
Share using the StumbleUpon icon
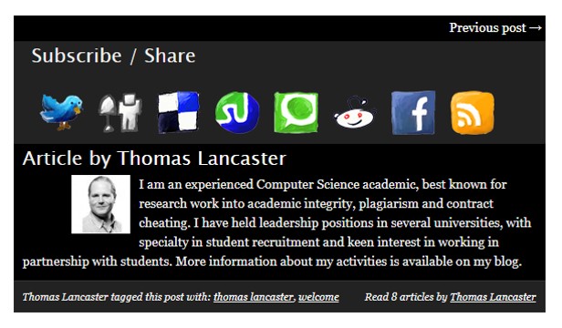point(237,112)
